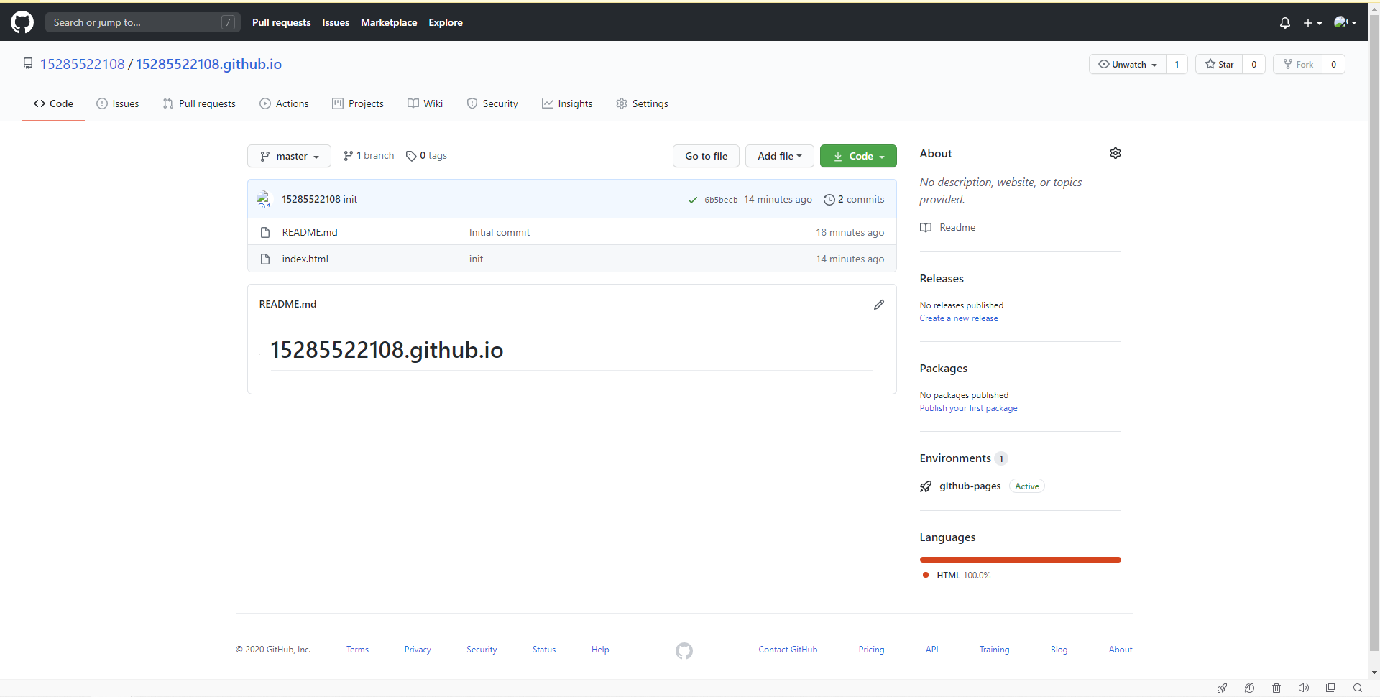Open GitHub home via the Octocat logo
This screenshot has width=1380, height=697.
point(22,22)
